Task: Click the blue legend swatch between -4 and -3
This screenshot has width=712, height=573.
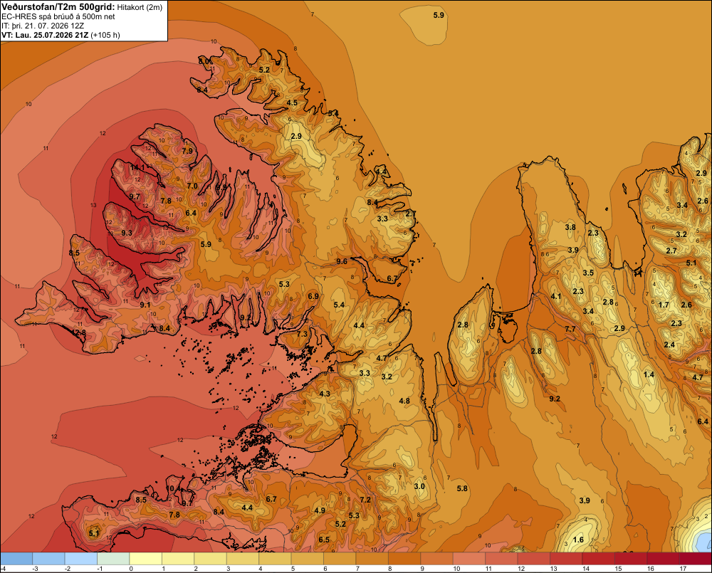Action: click(16, 558)
